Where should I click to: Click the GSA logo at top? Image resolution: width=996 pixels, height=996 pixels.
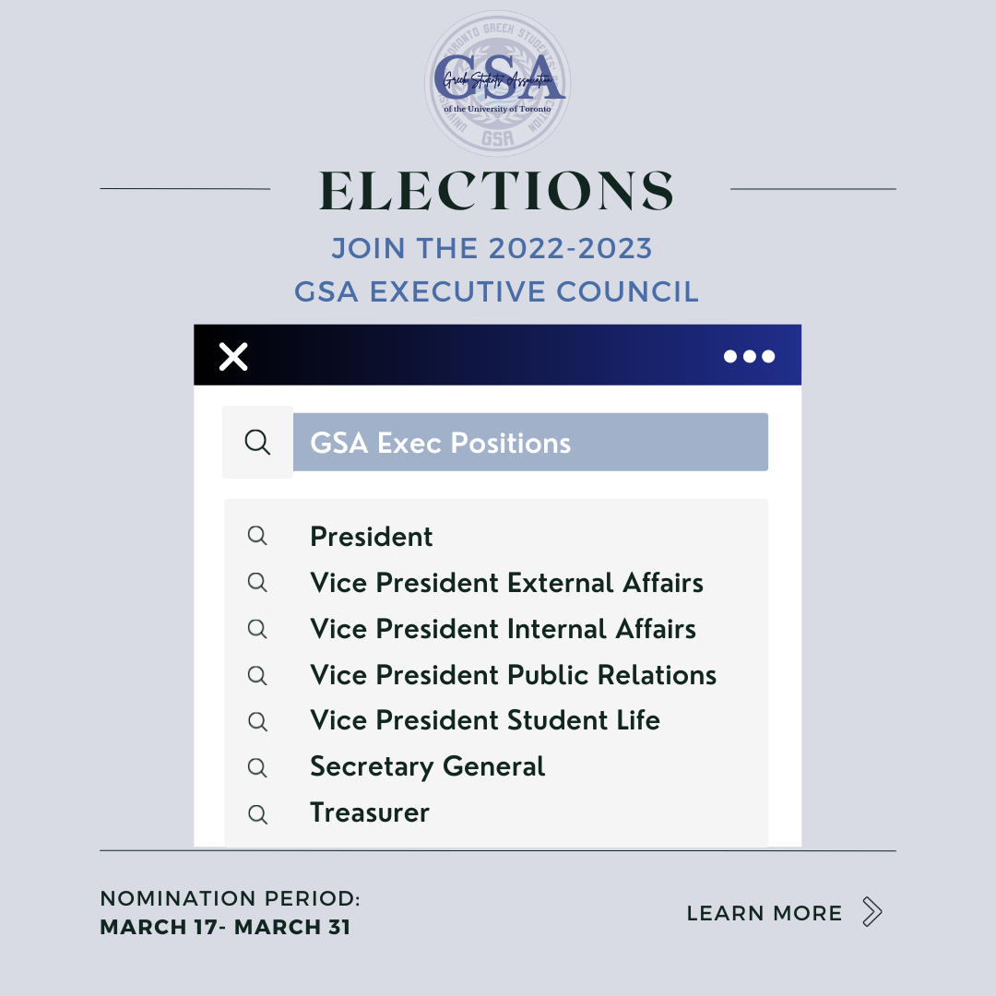click(498, 83)
